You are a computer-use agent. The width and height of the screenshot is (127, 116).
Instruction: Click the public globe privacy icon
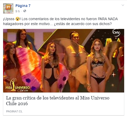(25, 11)
